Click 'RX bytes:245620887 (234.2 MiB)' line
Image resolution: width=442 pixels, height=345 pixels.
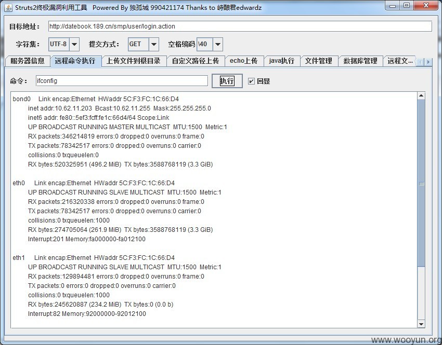tap(100, 305)
